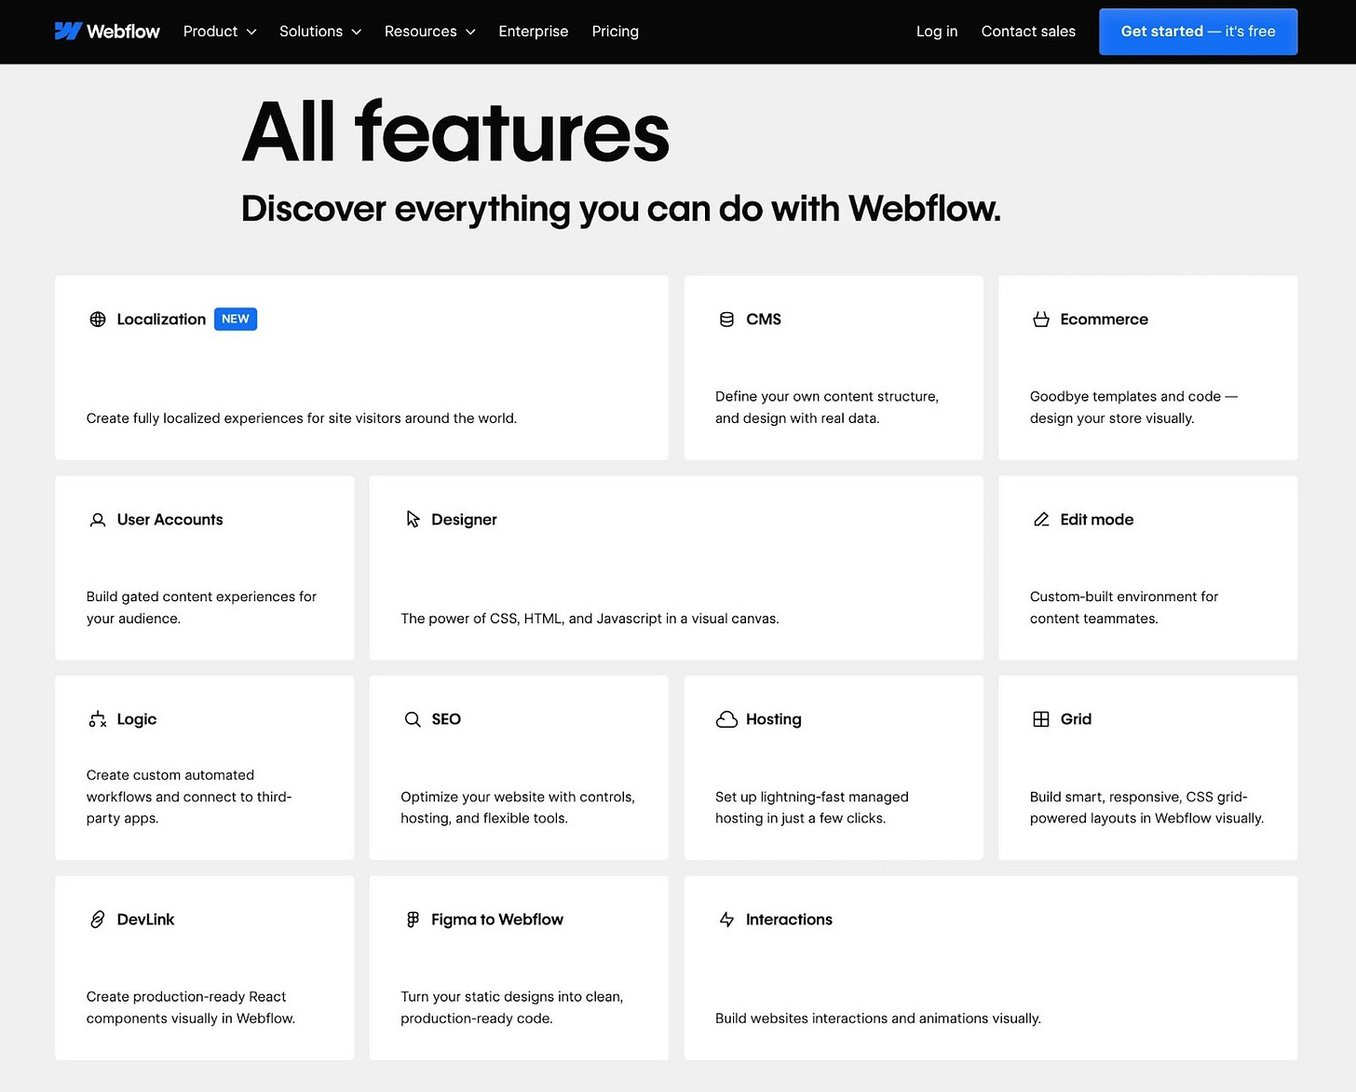Open the CMS feature title

tap(764, 320)
